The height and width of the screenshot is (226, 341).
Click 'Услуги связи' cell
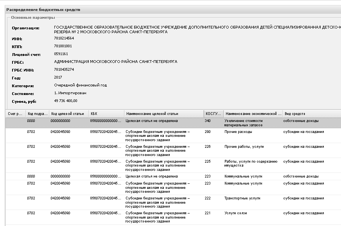[235, 213]
